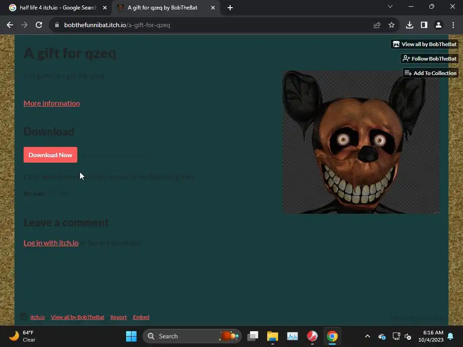This screenshot has height=347, width=463.
Task: Open the Windows Start menu
Action: 131,336
